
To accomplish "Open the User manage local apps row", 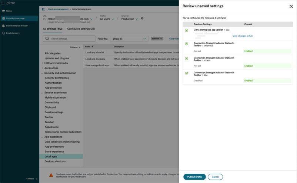I will pyautogui.click(x=131, y=65).
